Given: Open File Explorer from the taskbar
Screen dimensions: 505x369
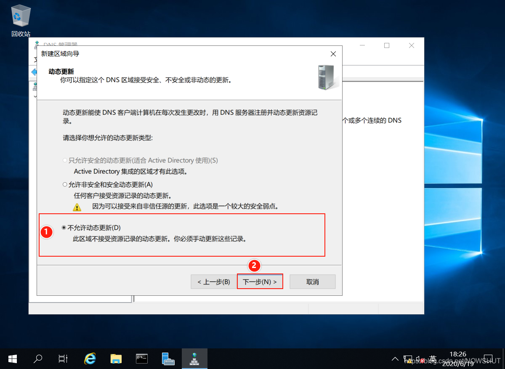Looking at the screenshot, I should 116,358.
